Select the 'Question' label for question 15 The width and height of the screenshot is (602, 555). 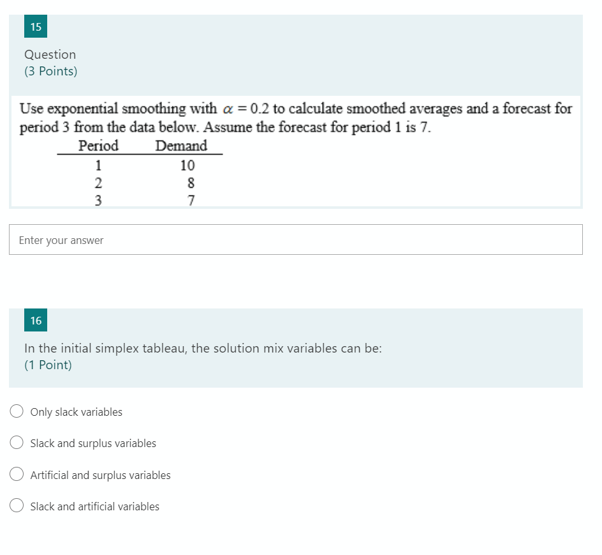coord(50,54)
